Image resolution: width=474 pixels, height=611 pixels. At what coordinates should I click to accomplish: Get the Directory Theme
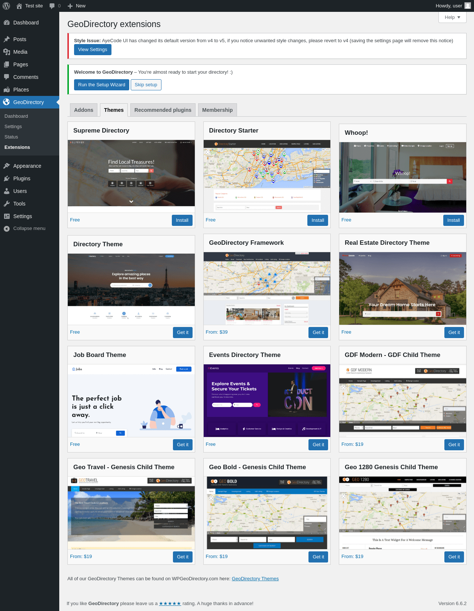pyautogui.click(x=183, y=333)
